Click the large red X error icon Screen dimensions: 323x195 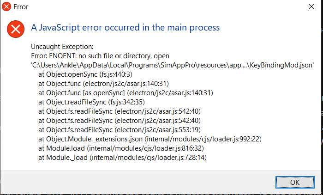pos(16,29)
